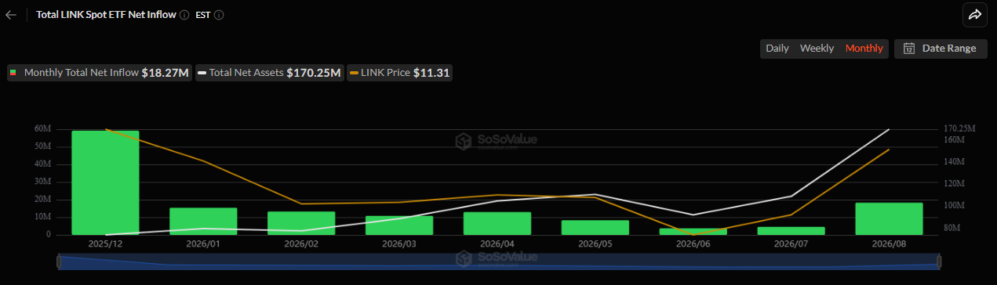Click the 2026/05 inflow bar
Screen dimensions: 997x285
pyautogui.click(x=595, y=228)
